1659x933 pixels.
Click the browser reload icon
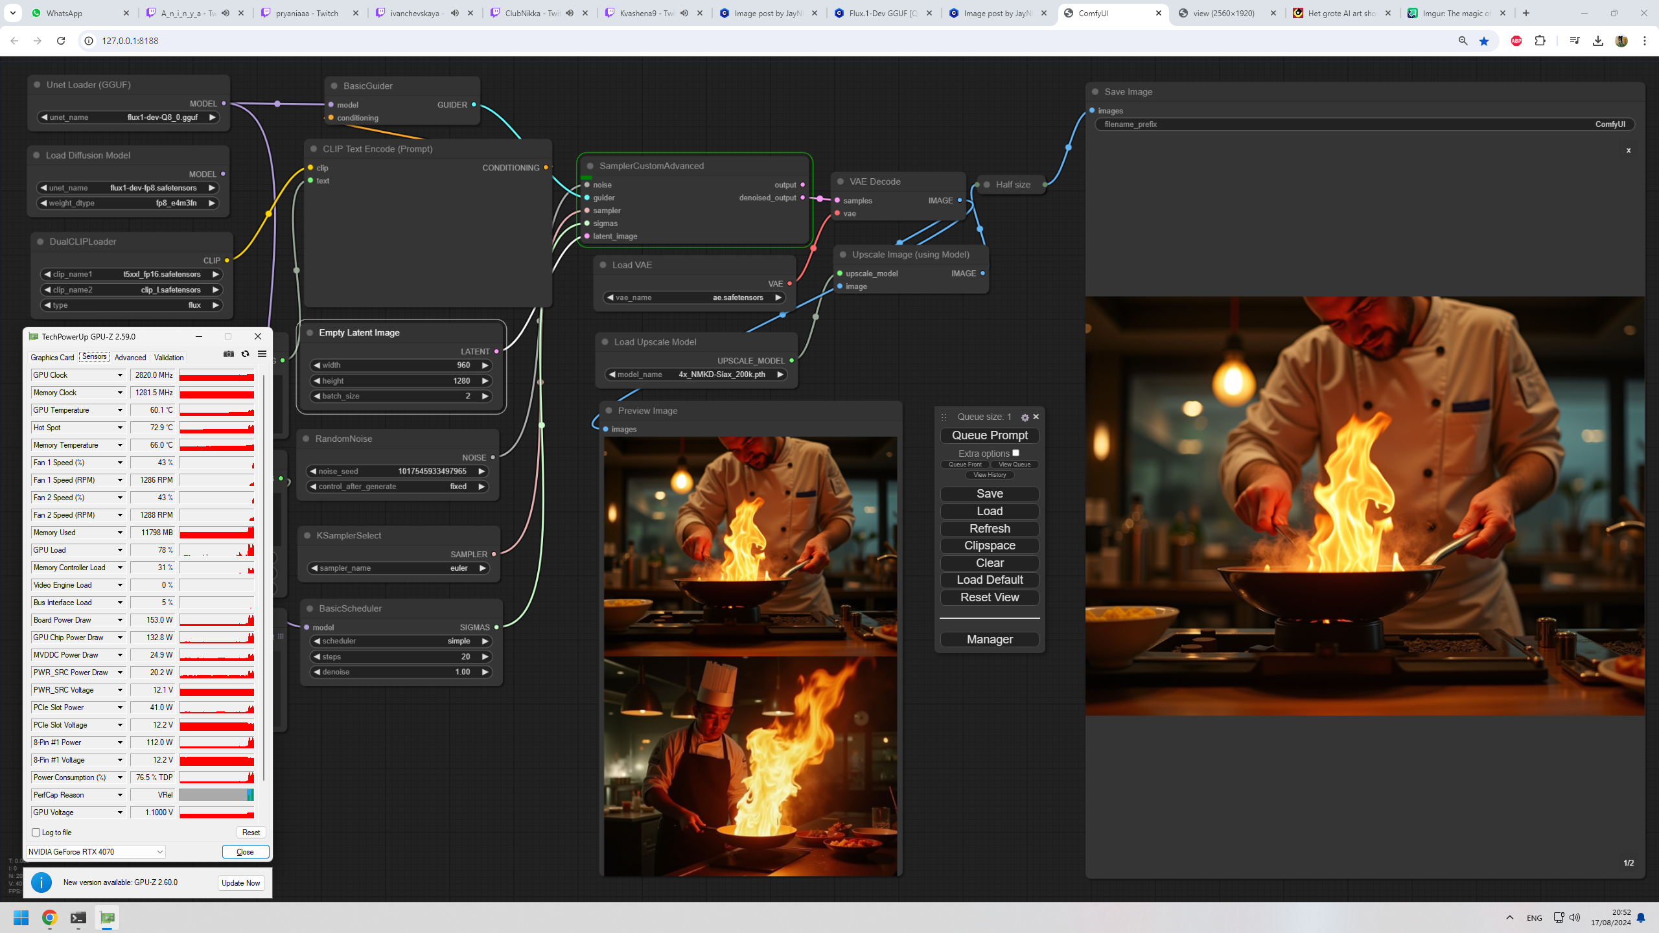[61, 41]
